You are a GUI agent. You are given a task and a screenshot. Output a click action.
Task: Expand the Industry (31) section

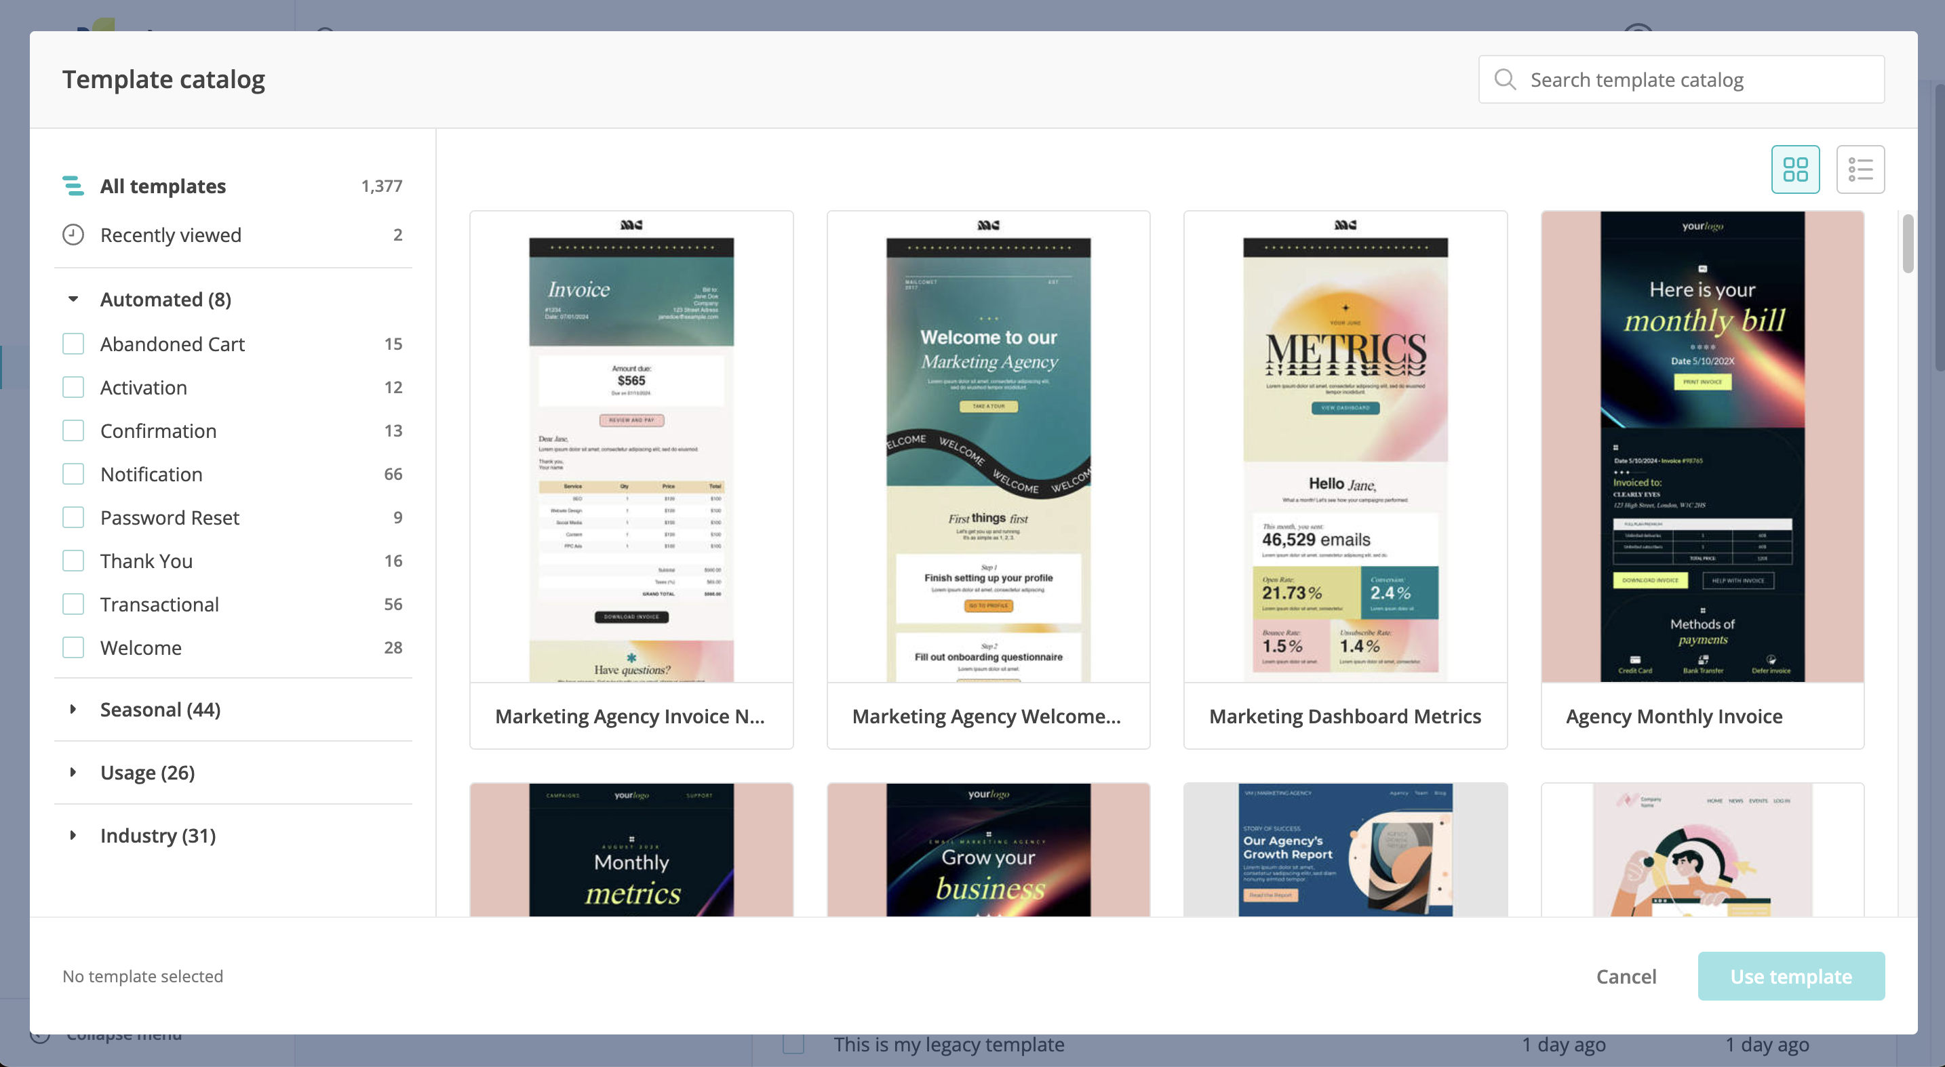[73, 835]
